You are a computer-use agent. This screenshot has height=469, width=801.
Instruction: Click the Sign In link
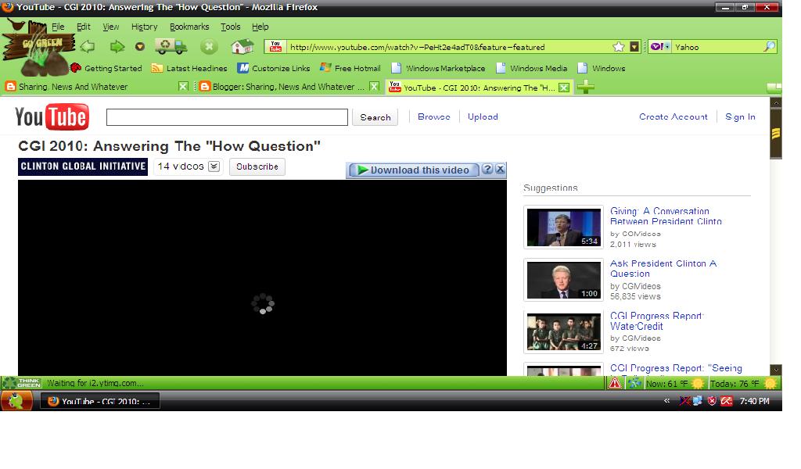740,117
